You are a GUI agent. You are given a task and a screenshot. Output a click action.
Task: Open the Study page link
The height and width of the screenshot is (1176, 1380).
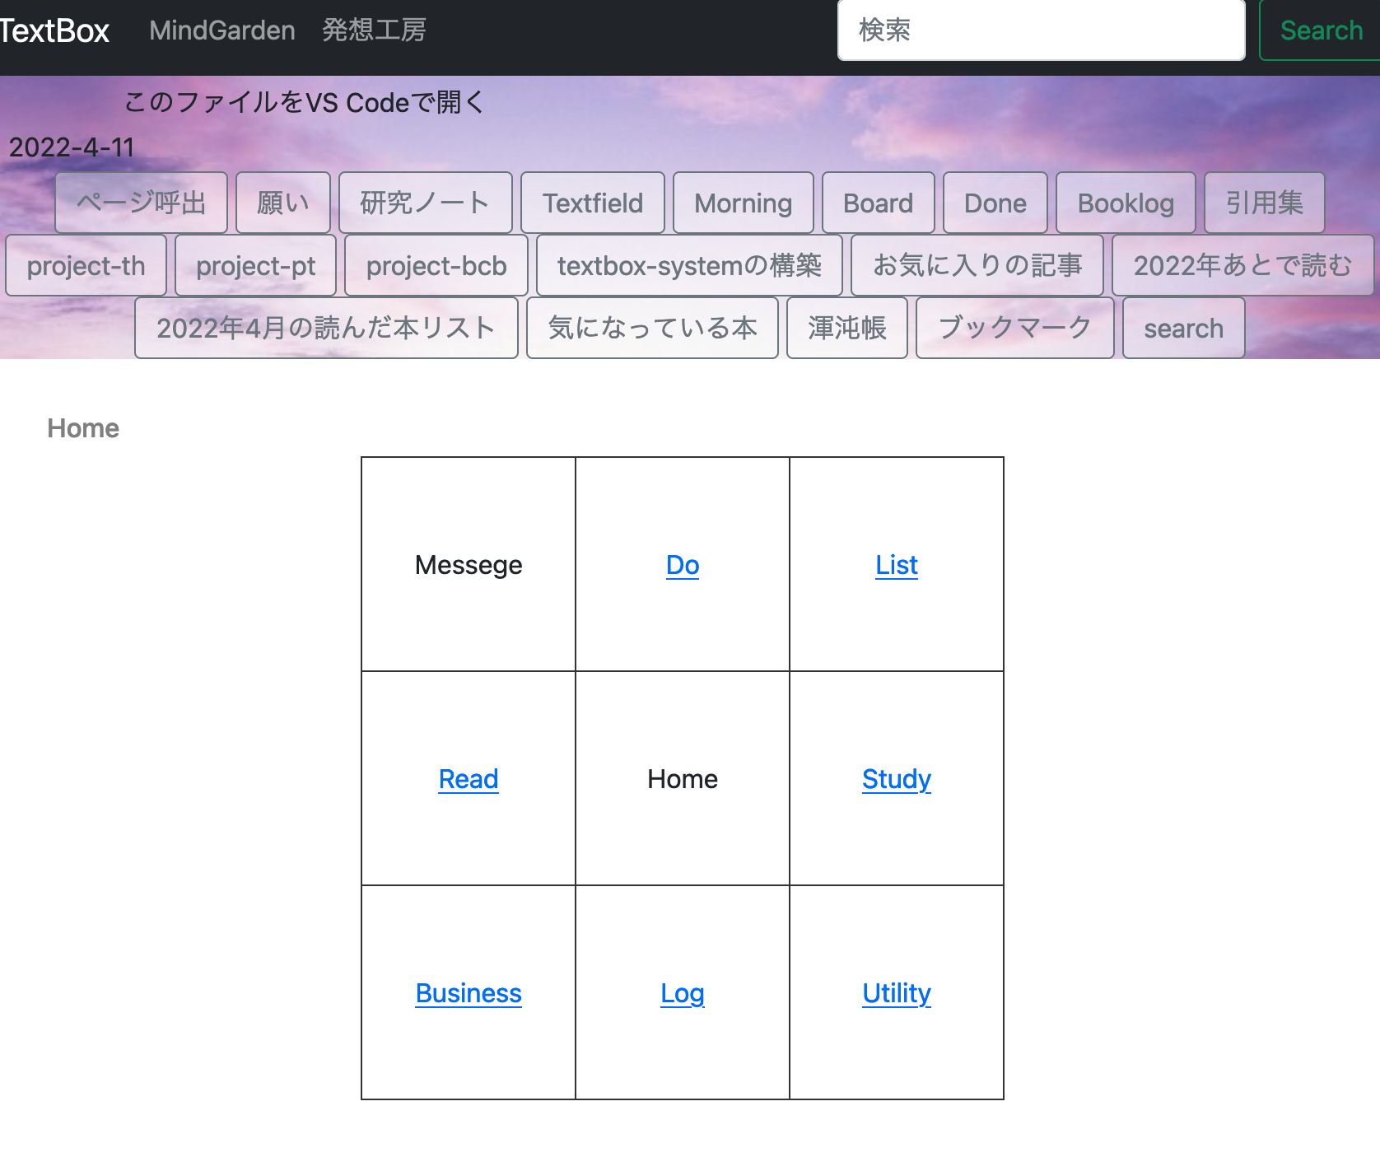click(896, 779)
